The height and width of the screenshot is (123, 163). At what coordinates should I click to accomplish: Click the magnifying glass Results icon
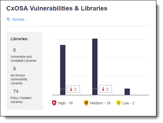[x=8, y=19]
